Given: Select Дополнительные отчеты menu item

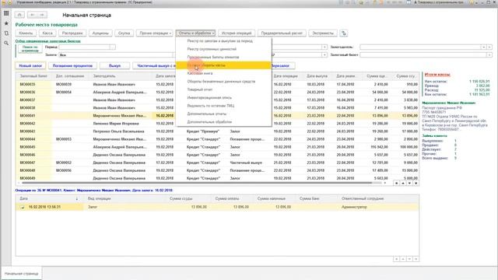Looking at the screenshot, I should point(223,114).
